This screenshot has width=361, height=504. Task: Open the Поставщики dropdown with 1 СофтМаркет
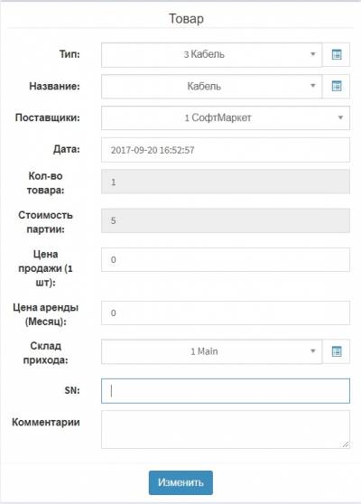pos(226,118)
